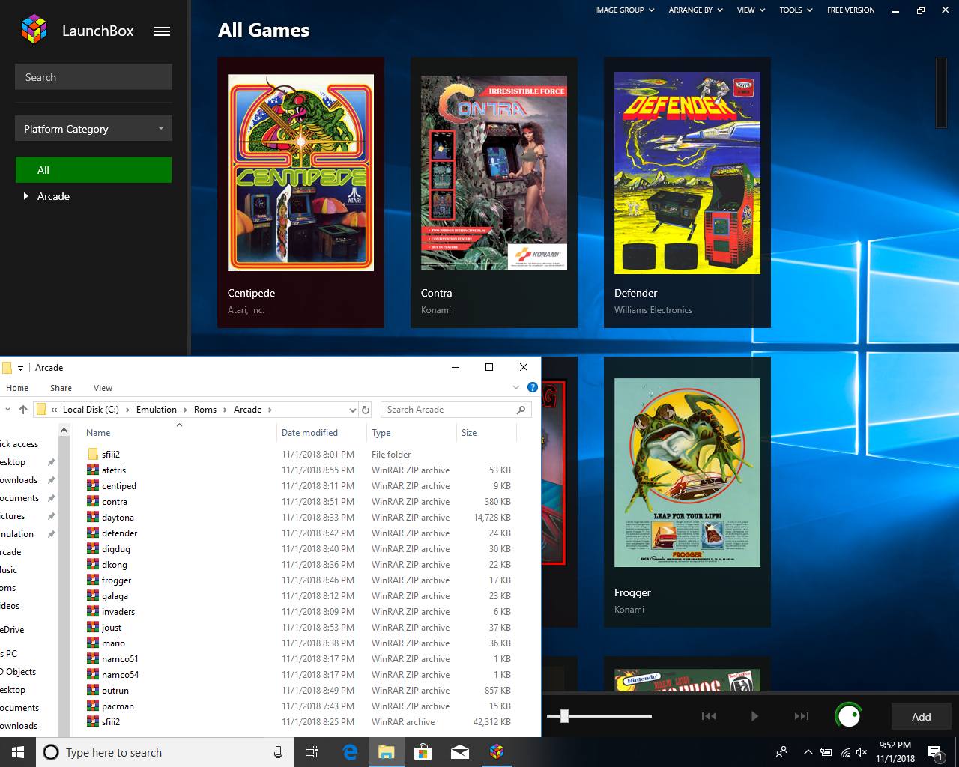The image size is (959, 767).
Task: Click FREE VERSION menu item
Action: [850, 10]
